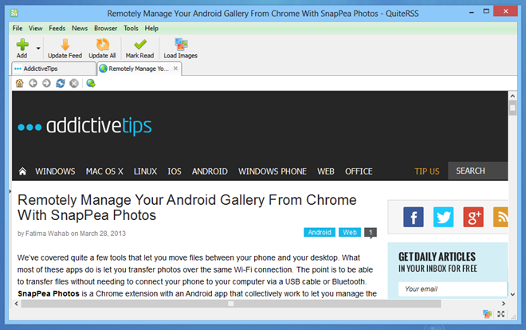Click the addictivetips site logo
Screen dimensions: 526x330
[84, 126]
